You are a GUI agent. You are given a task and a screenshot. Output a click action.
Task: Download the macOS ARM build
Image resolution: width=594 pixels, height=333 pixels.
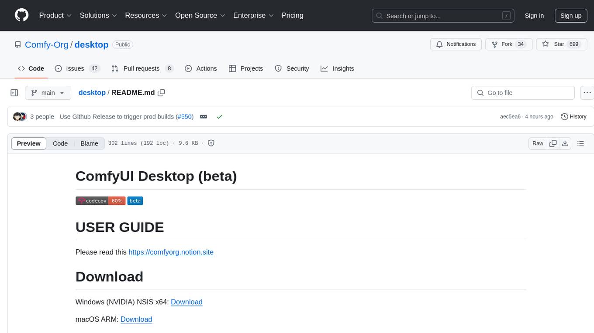[x=136, y=319]
